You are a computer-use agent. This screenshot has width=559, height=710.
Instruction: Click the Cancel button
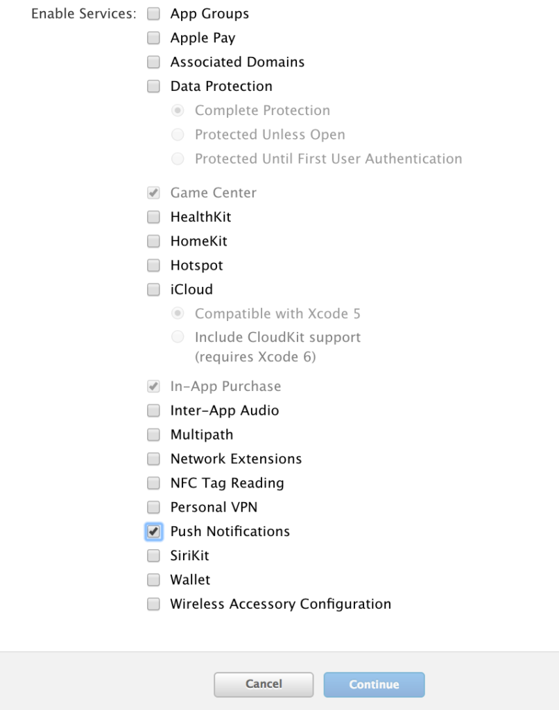[x=264, y=684]
